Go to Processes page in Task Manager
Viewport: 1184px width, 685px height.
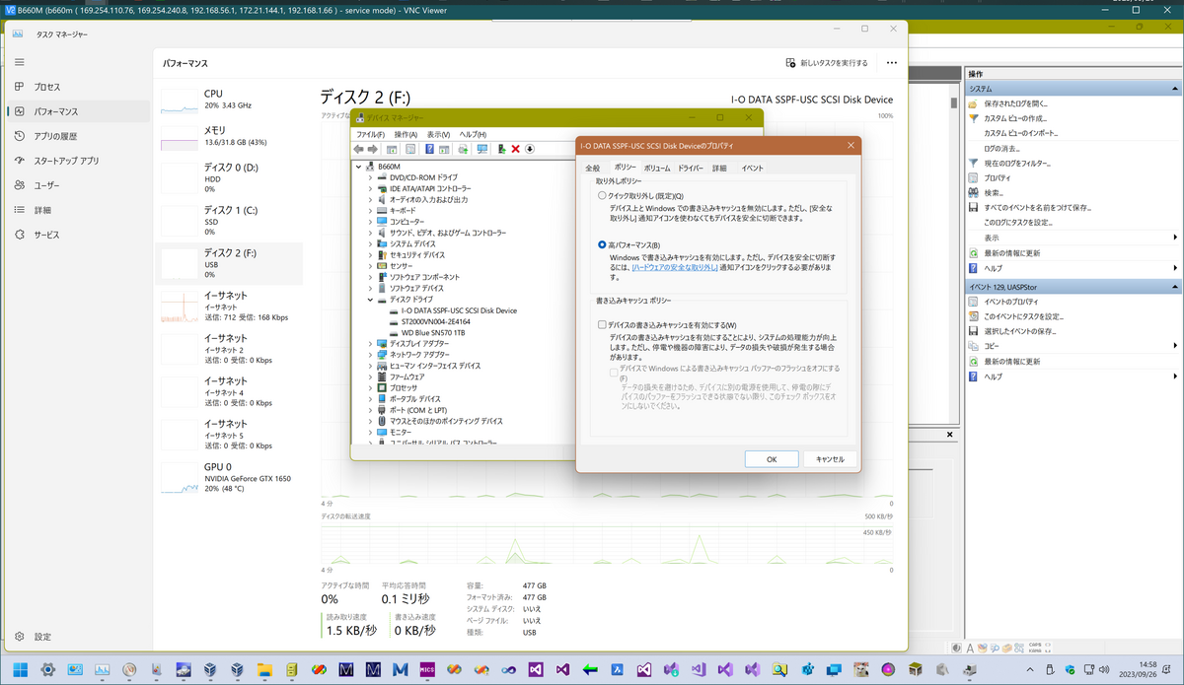(79, 87)
